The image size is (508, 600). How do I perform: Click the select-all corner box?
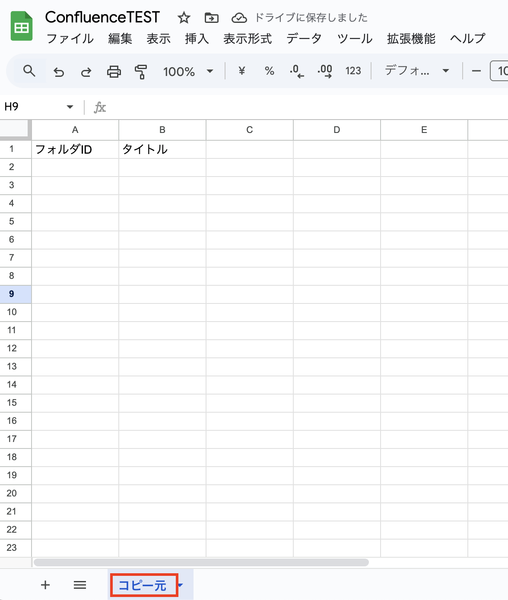16,130
